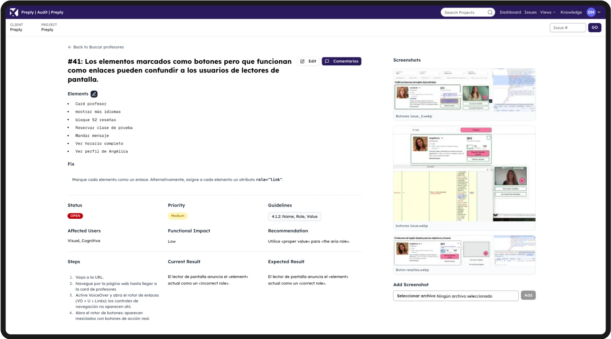Click the Edit button
Screen dimensions: 611x339
click(x=308, y=61)
